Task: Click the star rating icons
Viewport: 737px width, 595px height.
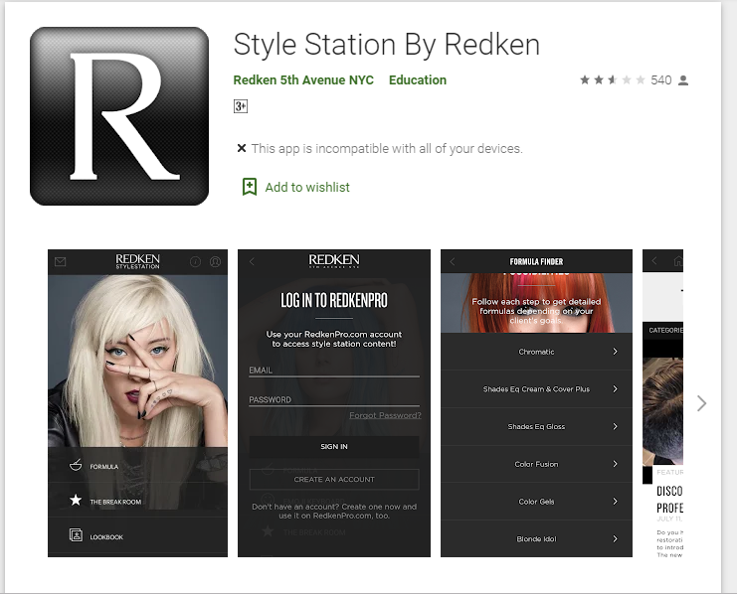Action: 612,80
